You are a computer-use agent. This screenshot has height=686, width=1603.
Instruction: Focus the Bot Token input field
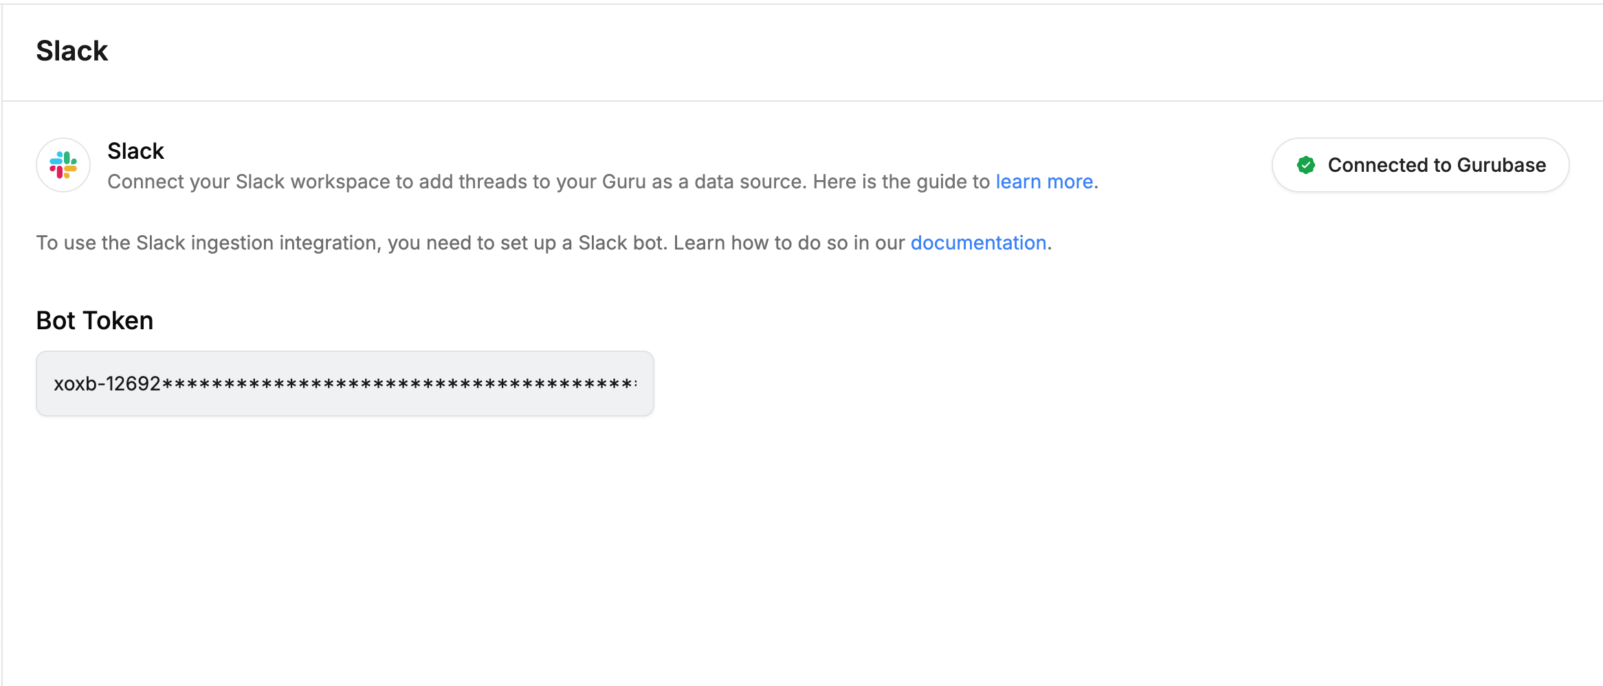click(x=345, y=384)
